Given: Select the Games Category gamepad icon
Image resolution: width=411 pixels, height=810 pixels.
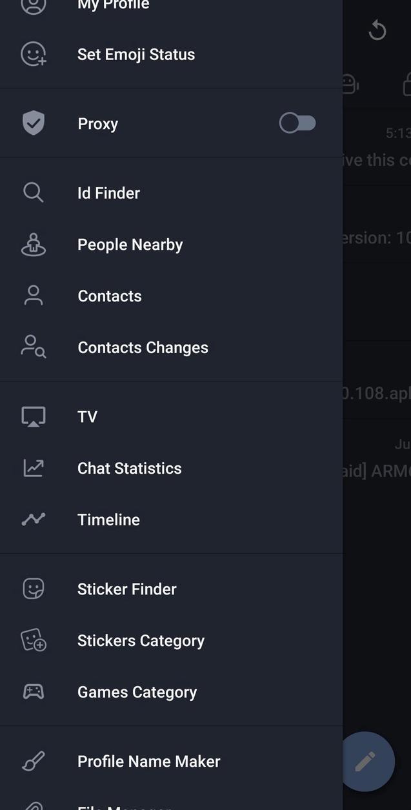Looking at the screenshot, I should (x=33, y=691).
